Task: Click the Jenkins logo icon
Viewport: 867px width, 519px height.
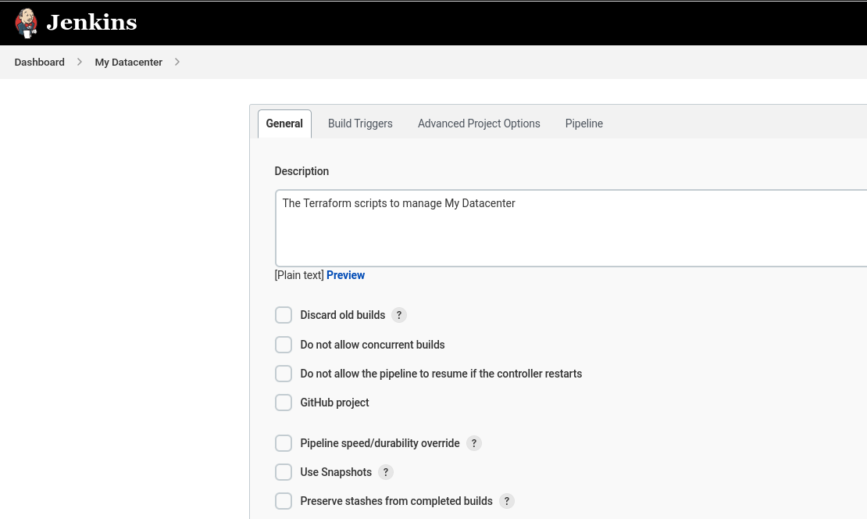Action: point(26,22)
